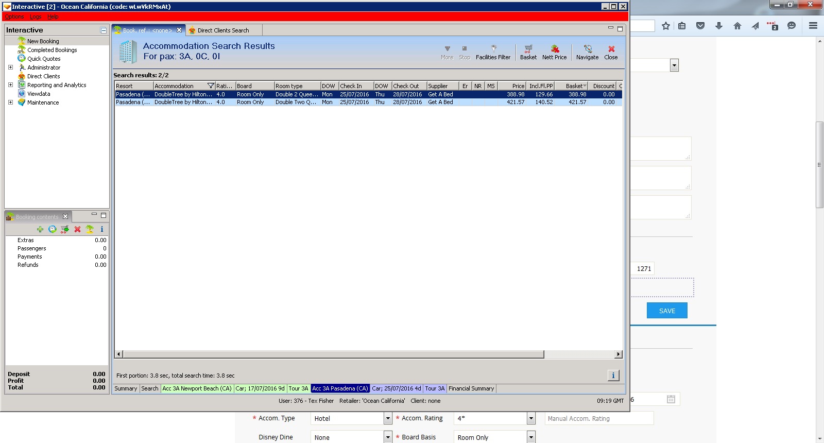Open the Car; 25/07/2016 4d tab
The width and height of the screenshot is (824, 443).
(397, 388)
